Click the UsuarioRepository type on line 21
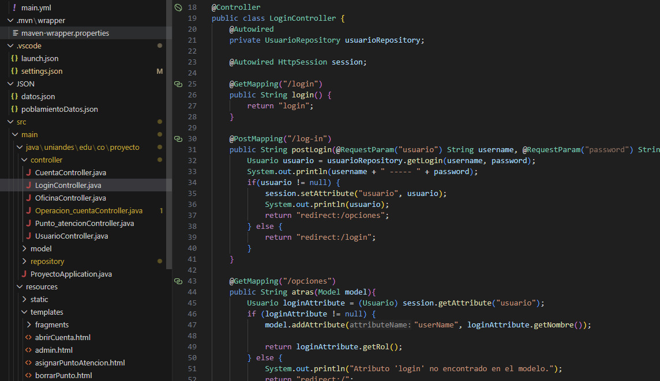Screen dimensions: 660x381 [x=303, y=40]
